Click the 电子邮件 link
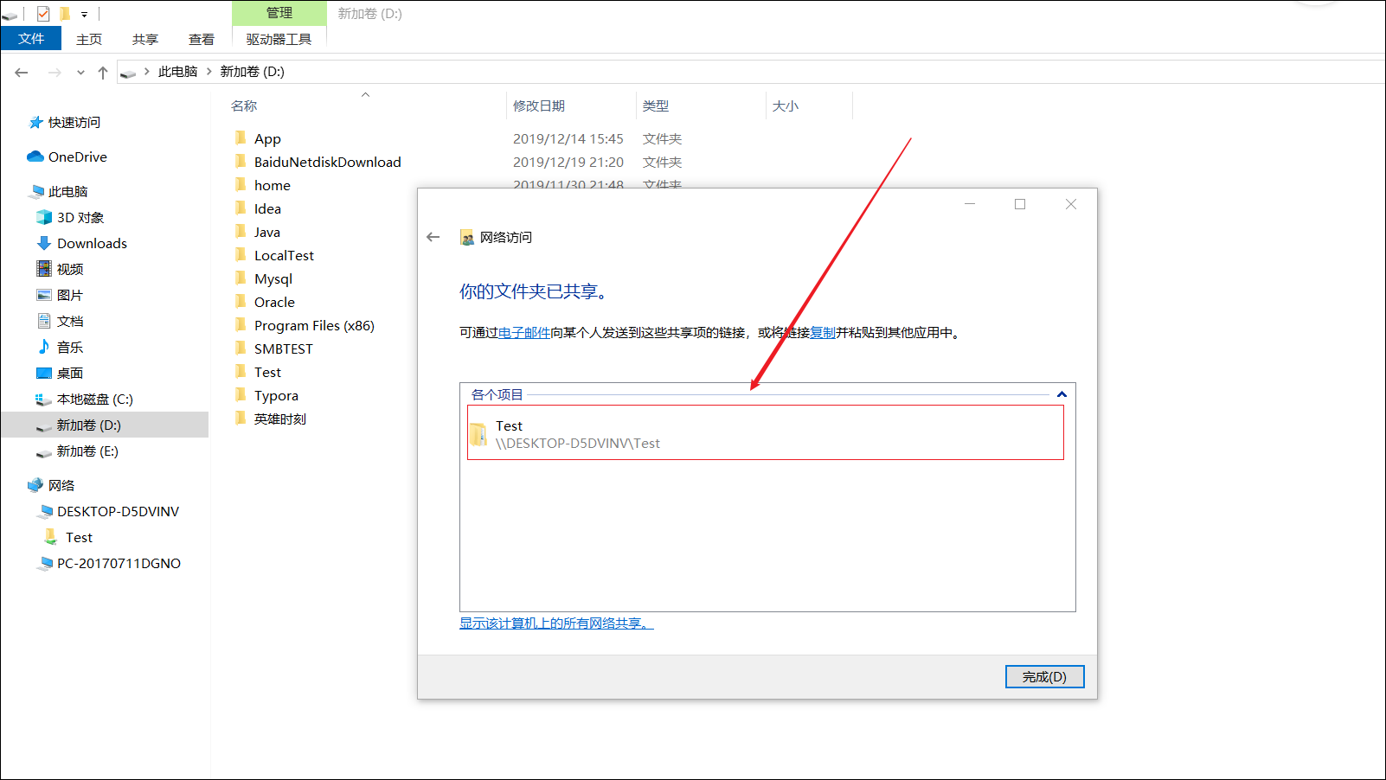Viewport: 1386px width, 780px height. tap(524, 332)
